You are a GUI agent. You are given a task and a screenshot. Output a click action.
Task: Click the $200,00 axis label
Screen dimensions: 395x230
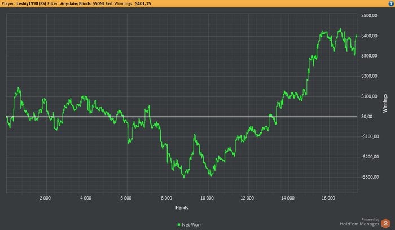[x=369, y=76]
